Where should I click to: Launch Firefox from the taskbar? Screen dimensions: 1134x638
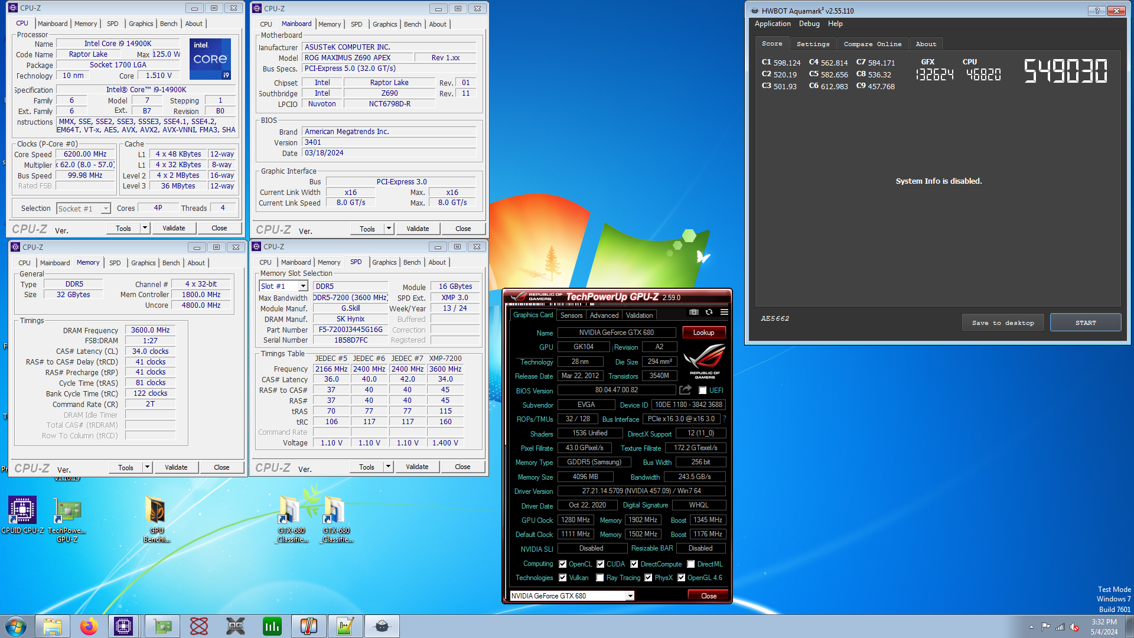89,626
